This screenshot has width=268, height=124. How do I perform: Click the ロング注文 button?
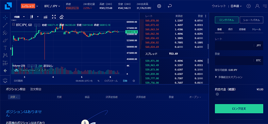click(239, 109)
